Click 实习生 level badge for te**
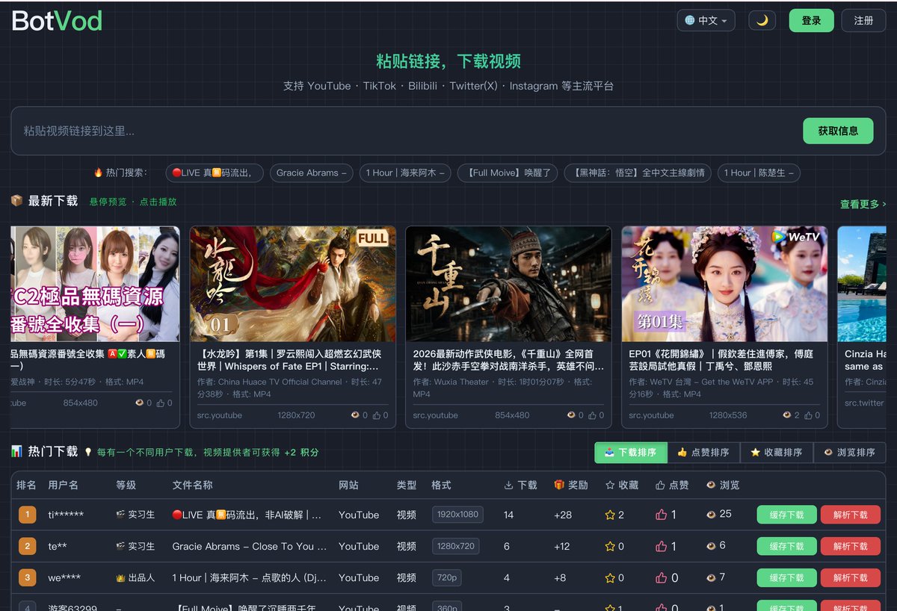The image size is (897, 611). pos(135,546)
